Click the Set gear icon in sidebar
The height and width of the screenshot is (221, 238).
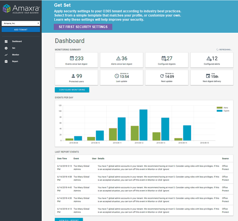pos(6,48)
